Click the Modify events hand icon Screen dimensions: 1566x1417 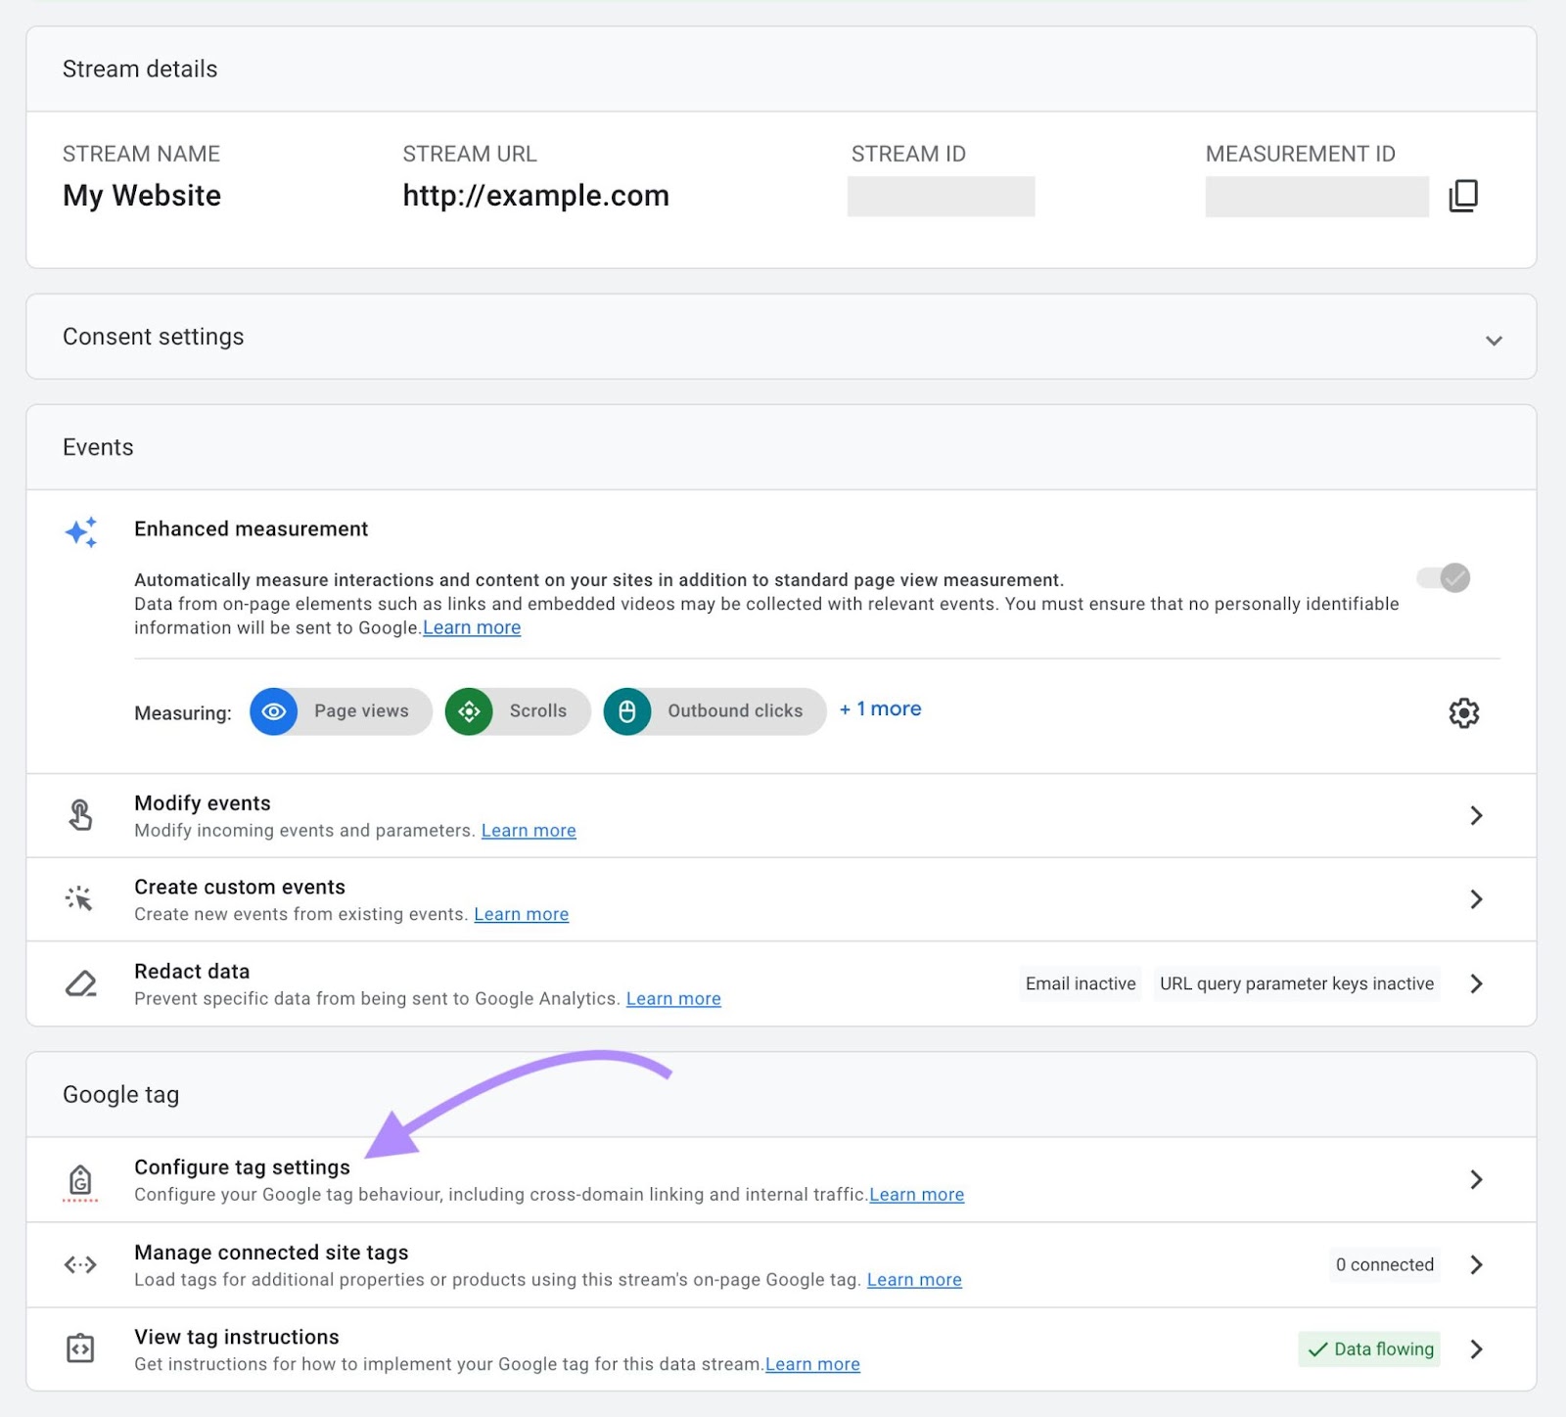(80, 815)
